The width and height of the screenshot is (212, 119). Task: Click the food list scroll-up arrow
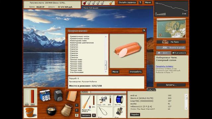click(106, 37)
